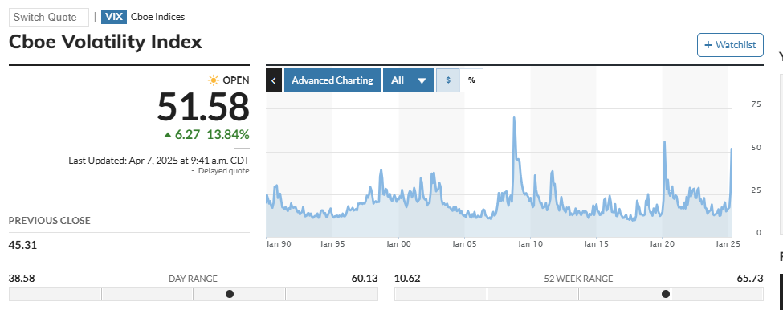783x310 pixels.
Task: Click the day range low 38.58
Action: pyautogui.click(x=22, y=279)
